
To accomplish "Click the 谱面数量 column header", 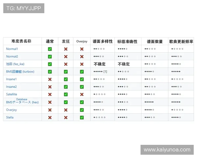I will pyautogui.click(x=155, y=41).
